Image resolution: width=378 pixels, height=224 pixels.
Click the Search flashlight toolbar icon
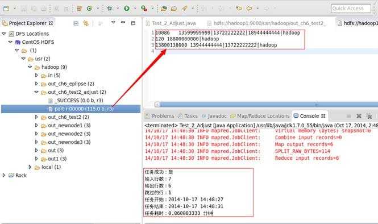click(x=184, y=9)
